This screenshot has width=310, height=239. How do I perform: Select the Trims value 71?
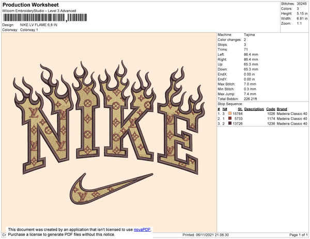[x=246, y=49]
